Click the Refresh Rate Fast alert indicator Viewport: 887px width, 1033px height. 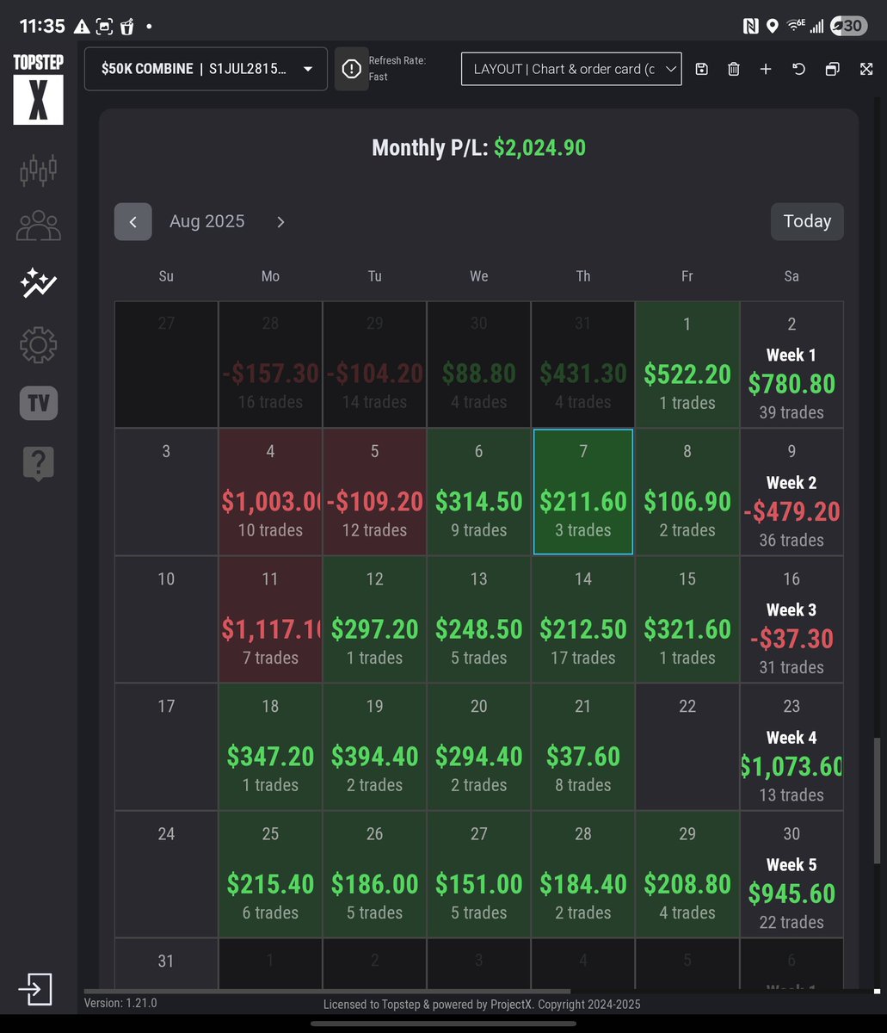pos(351,69)
